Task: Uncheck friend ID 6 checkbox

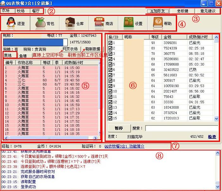Action: 110,70
